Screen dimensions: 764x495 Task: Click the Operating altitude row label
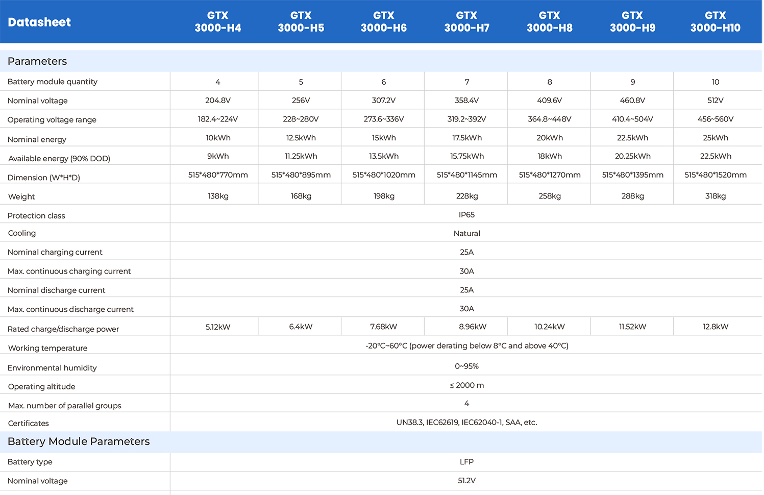pyautogui.click(x=42, y=387)
